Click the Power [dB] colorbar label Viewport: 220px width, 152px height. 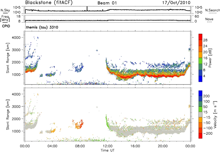(210, 58)
